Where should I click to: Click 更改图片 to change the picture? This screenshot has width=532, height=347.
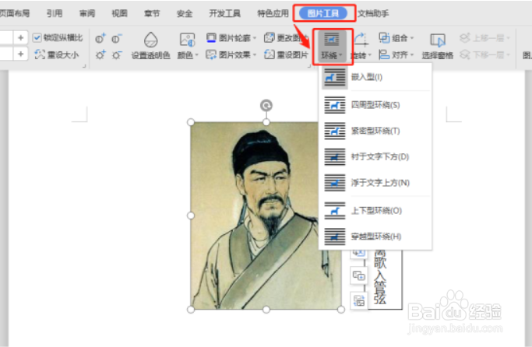tap(286, 37)
